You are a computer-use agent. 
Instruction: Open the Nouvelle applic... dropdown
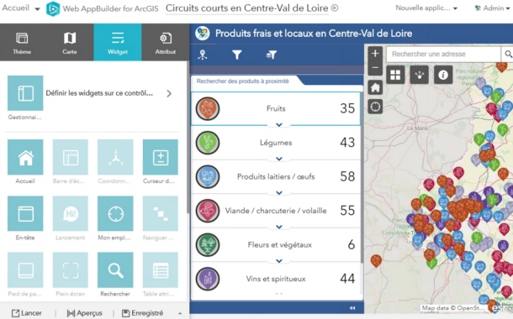tap(426, 8)
